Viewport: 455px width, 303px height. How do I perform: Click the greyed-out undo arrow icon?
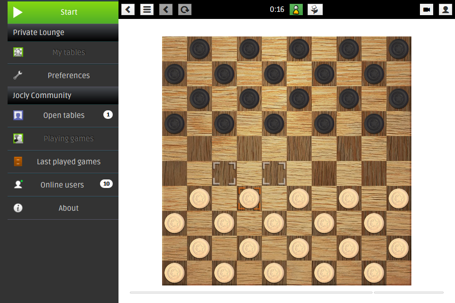[x=166, y=9]
